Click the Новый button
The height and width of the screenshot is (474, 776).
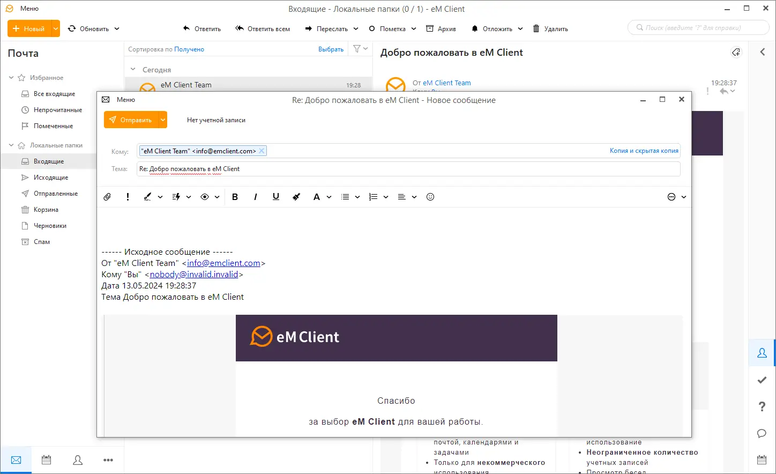[x=29, y=28]
